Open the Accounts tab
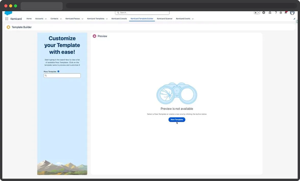 click(x=39, y=19)
